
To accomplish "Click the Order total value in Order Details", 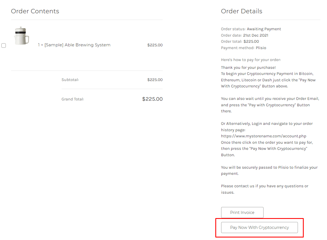I will (251, 42).
